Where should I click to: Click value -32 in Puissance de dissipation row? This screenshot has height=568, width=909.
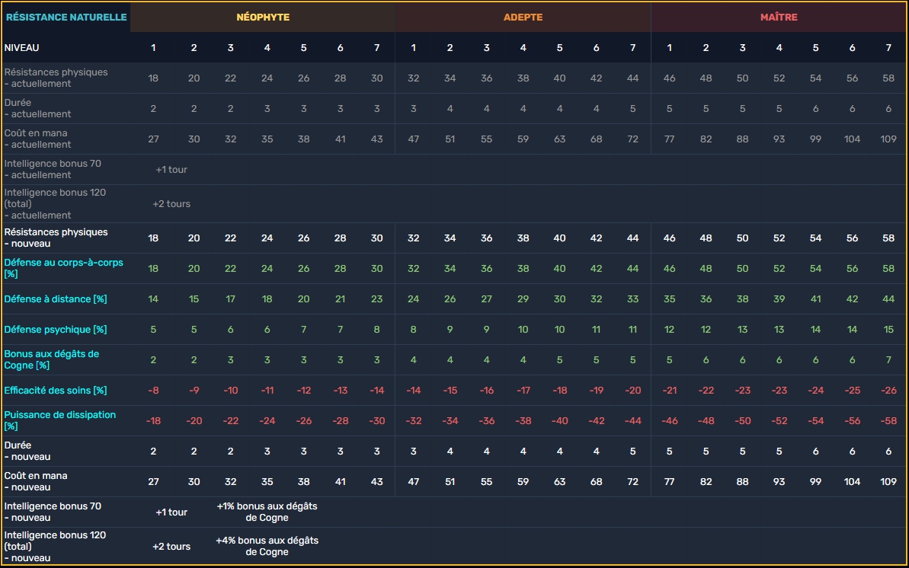413,421
